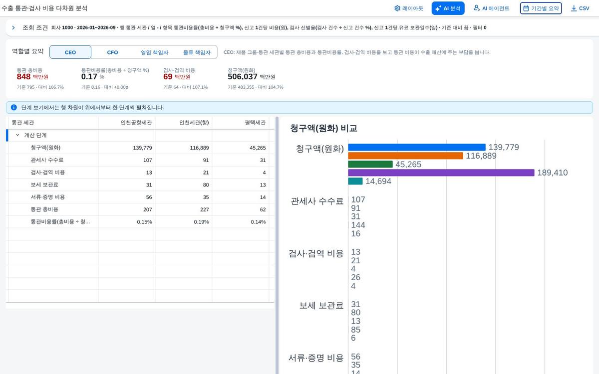Show the 기간별 요약 period summary
The image size is (599, 374).
541,8
